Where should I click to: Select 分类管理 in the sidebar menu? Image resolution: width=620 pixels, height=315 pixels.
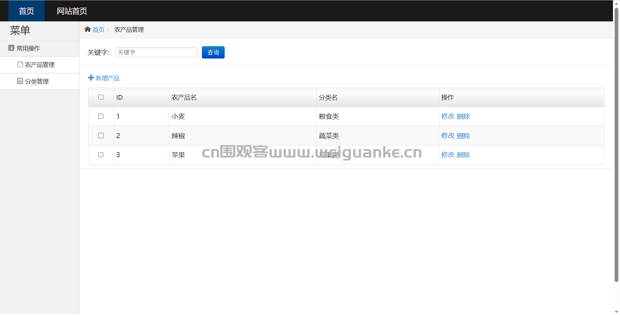pos(40,81)
